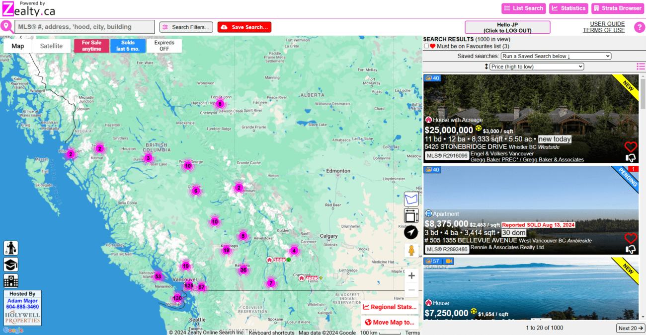Thumbs-down the Bellevue Avenue apartment listing
This screenshot has height=335, width=646.
631,249
